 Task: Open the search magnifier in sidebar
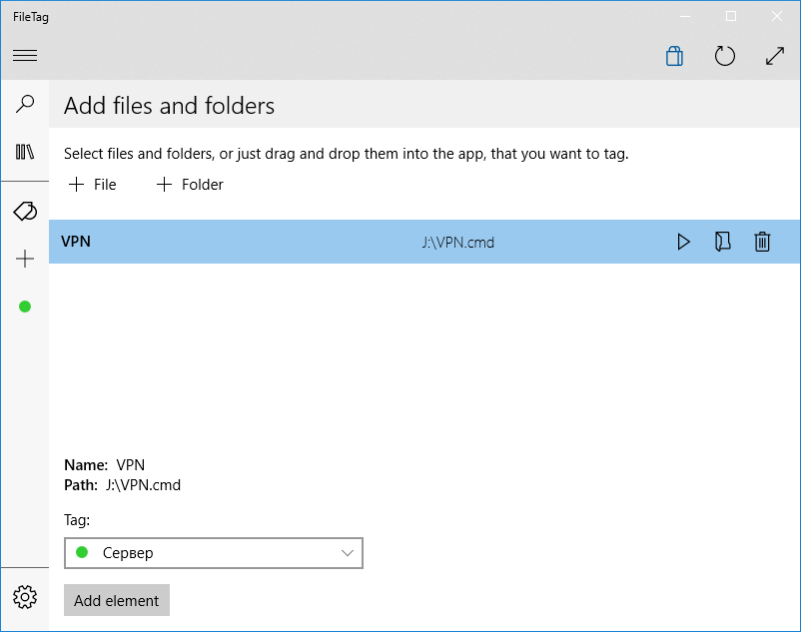coord(25,104)
